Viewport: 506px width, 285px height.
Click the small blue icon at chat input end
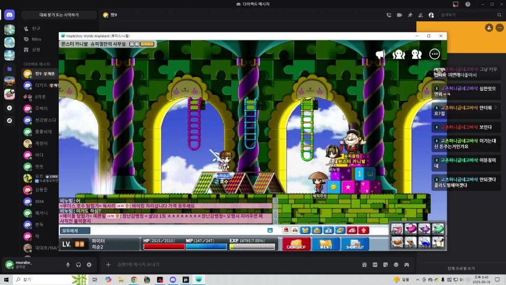pyautogui.click(x=270, y=230)
